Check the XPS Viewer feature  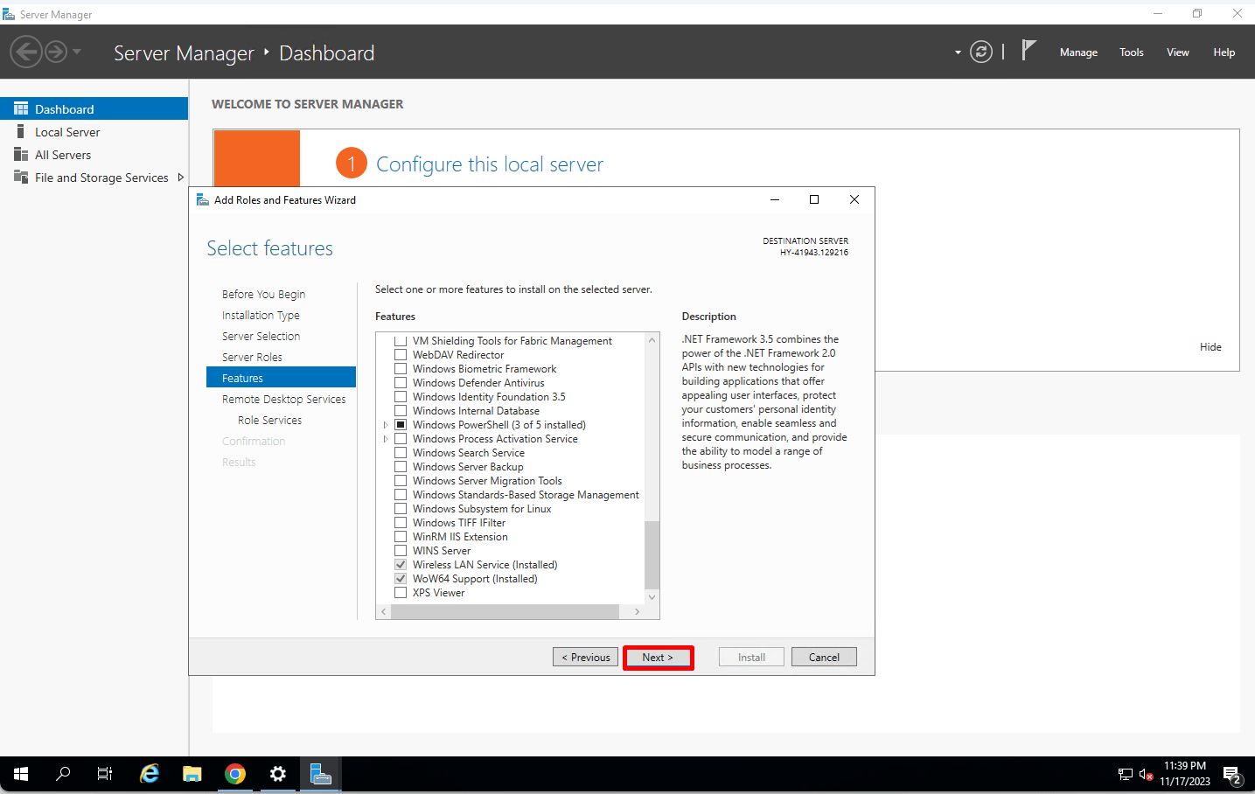401,592
